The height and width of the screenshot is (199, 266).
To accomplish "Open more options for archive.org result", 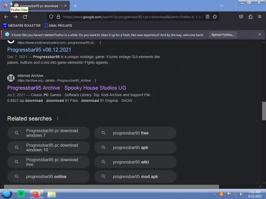I will (95, 81).
